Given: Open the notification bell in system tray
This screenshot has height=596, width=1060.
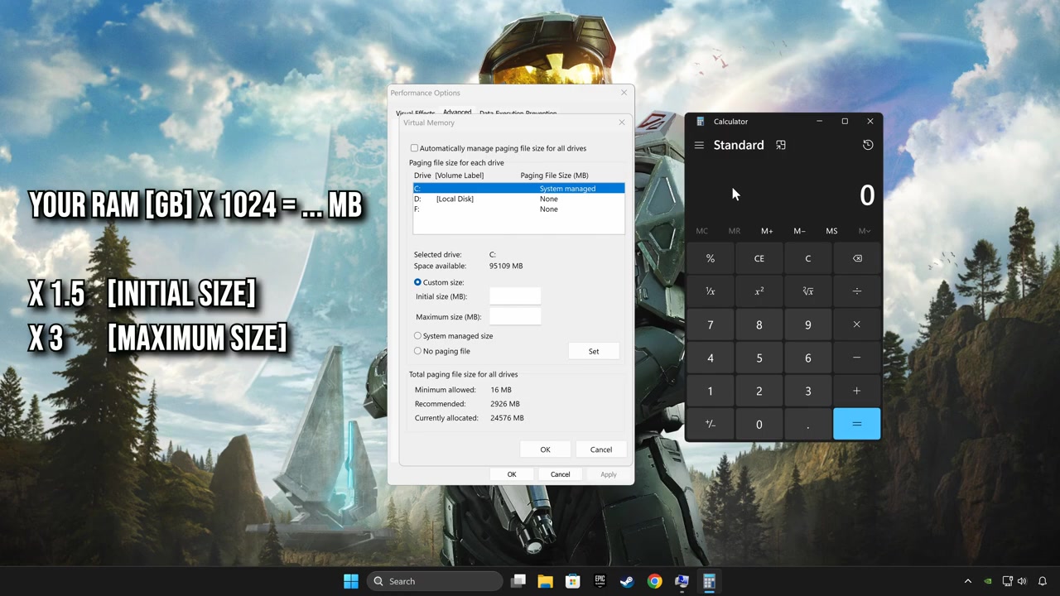Looking at the screenshot, I should (x=1043, y=581).
